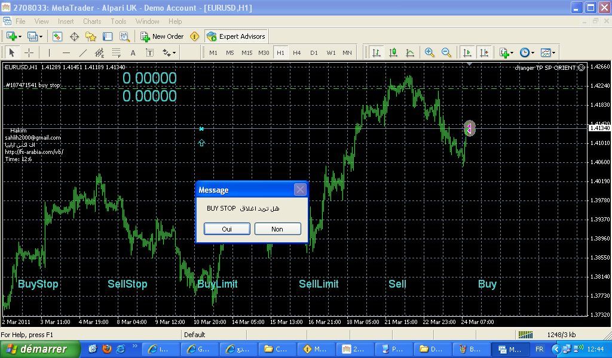Switch chart to M5 timeframe
The image size is (612, 358).
pos(230,53)
